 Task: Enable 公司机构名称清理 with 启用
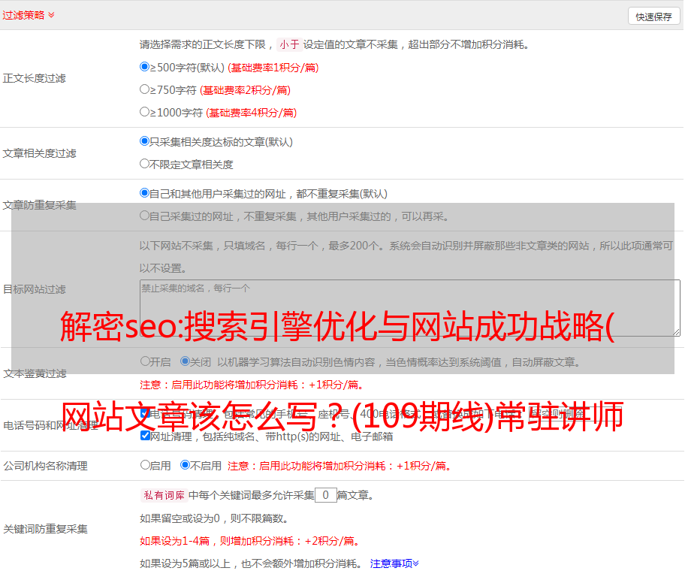(x=146, y=465)
